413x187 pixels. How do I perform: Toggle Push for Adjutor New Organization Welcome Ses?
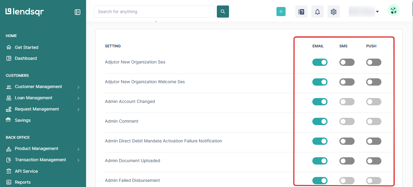coord(374,82)
